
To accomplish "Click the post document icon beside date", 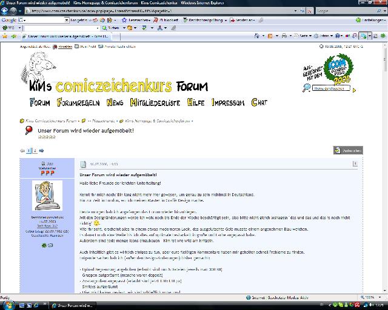I will pos(84,163).
